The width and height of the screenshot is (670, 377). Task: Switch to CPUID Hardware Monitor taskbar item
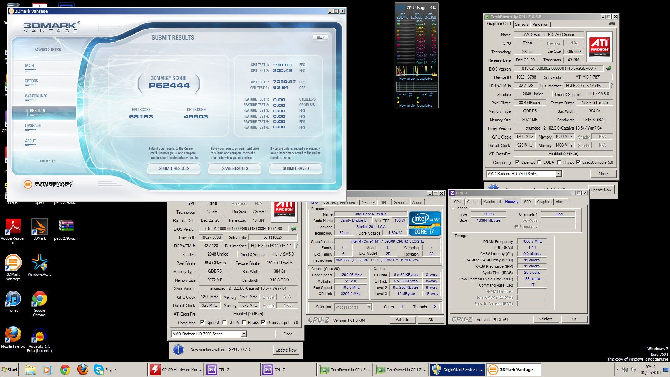(x=176, y=370)
